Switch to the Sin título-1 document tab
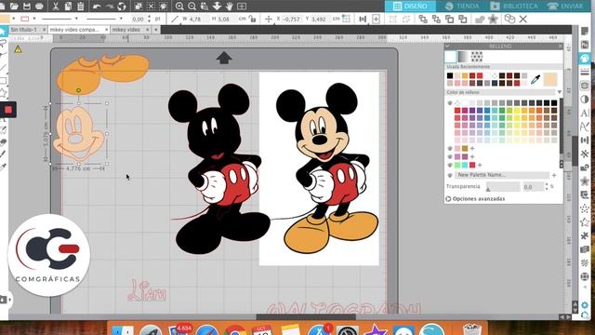The image size is (595, 335). (x=24, y=30)
